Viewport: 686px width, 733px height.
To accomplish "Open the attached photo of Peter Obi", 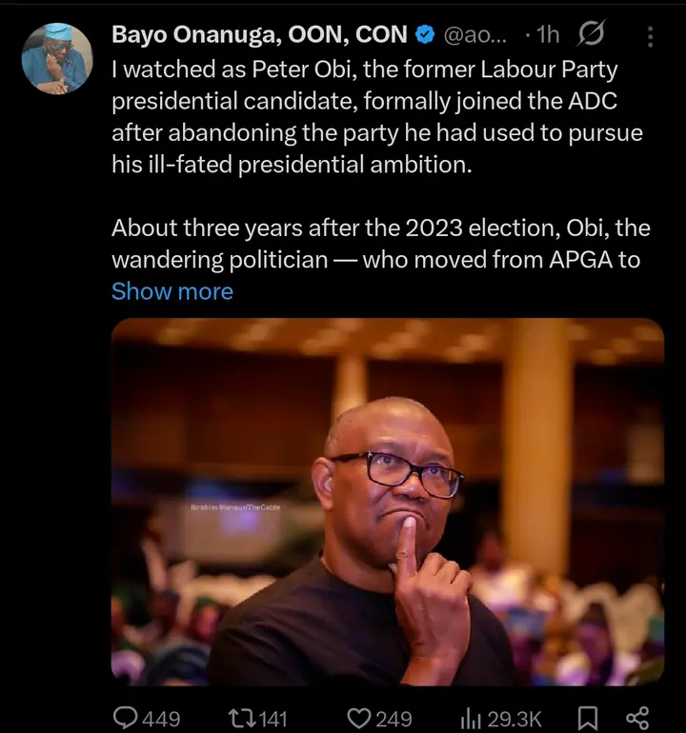I will tap(387, 502).
